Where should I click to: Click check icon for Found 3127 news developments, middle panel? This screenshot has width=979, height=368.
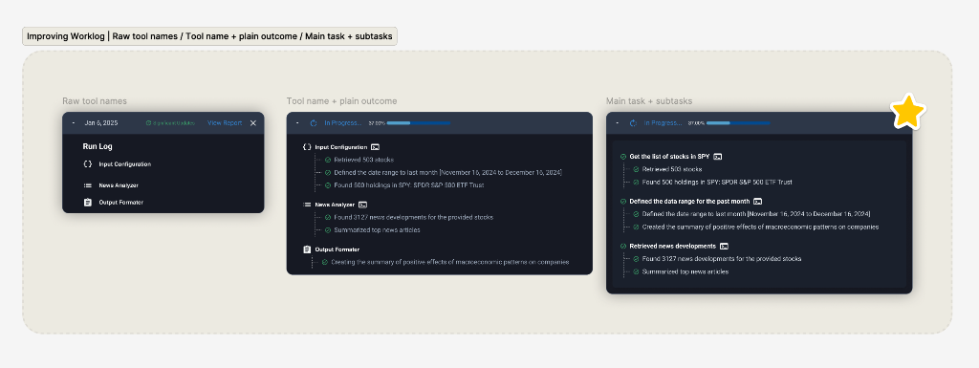[328, 217]
